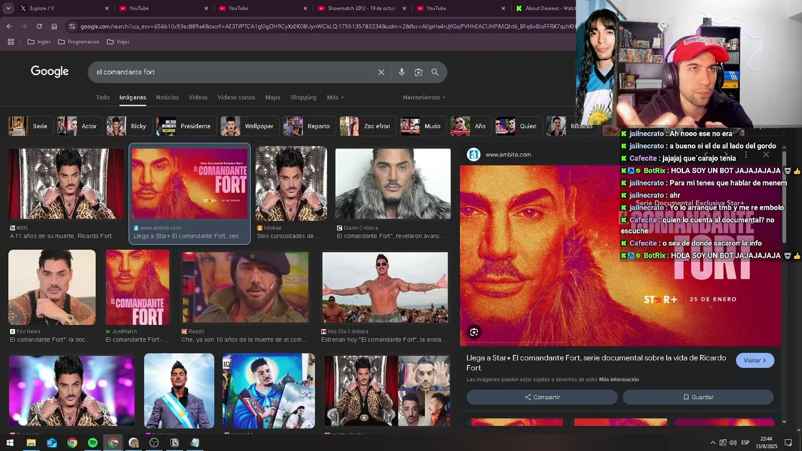Image resolution: width=802 pixels, height=451 pixels.
Task: Go back with the browser back arrow
Action: pyautogui.click(x=9, y=26)
